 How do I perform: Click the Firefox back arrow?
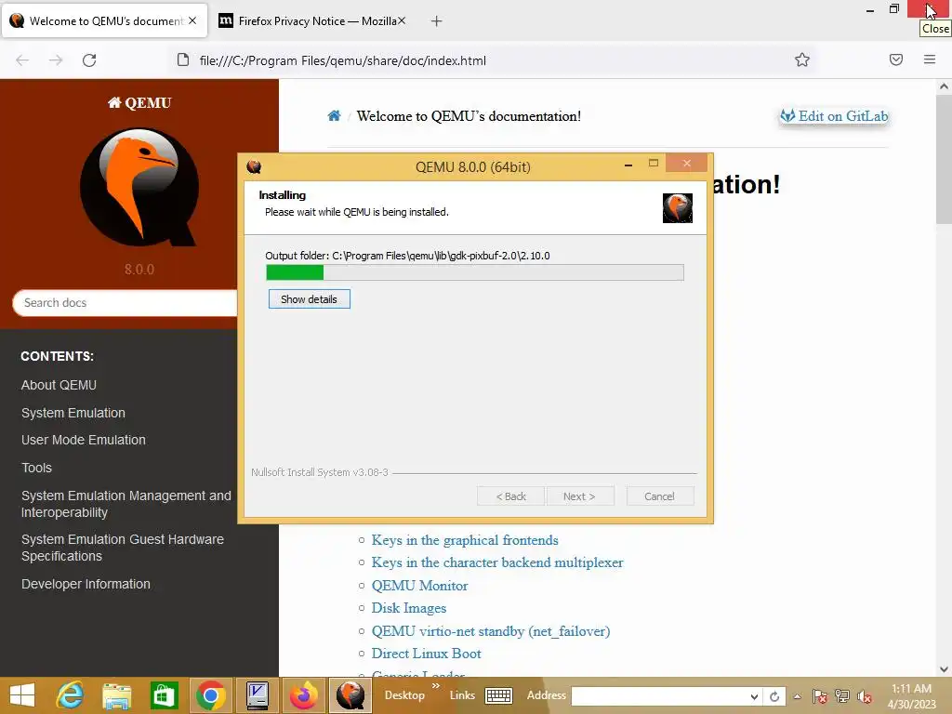click(22, 60)
